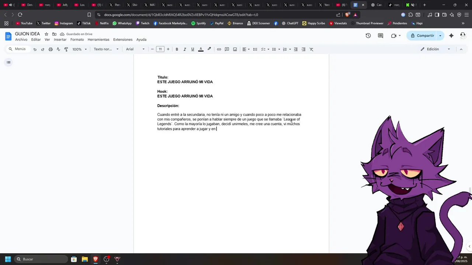Screen dimensions: 472x265
Task: Click the Compartir button
Action: pyautogui.click(x=422, y=36)
